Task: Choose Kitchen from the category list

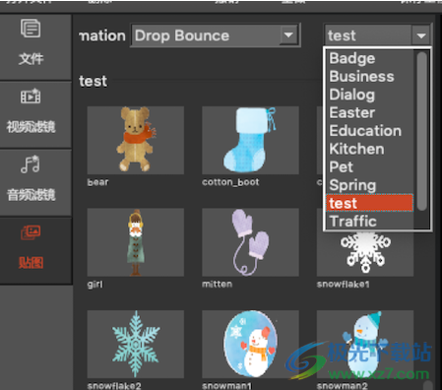Action: [x=370, y=149]
